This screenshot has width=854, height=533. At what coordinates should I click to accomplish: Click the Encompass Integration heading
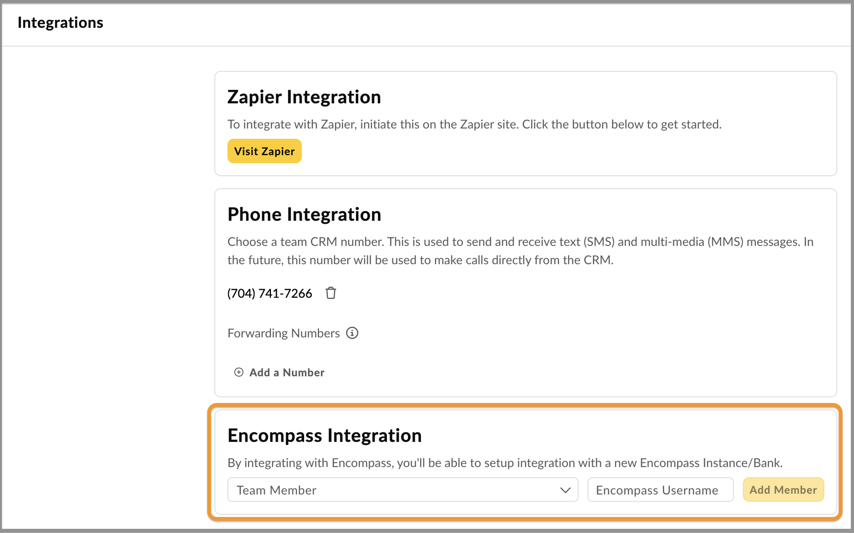coord(324,435)
